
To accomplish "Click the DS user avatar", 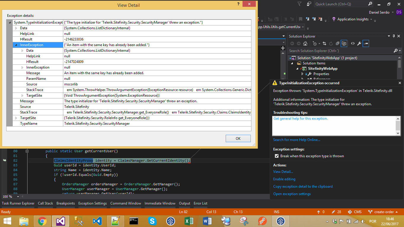I will [x=399, y=12].
